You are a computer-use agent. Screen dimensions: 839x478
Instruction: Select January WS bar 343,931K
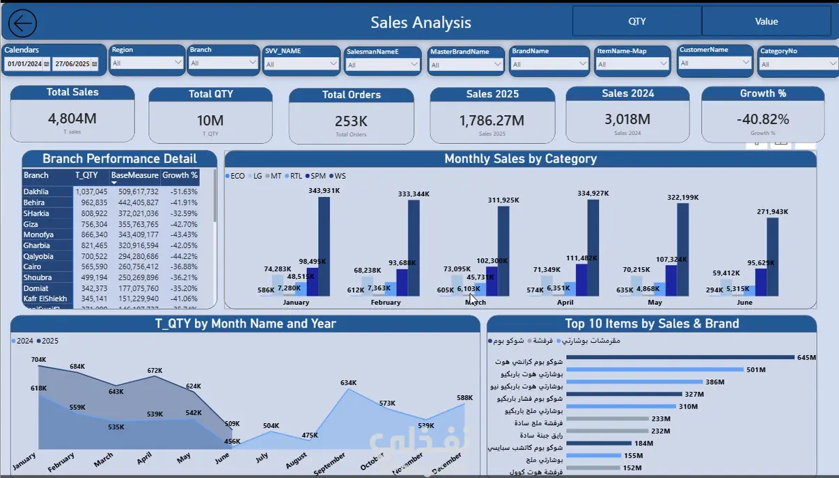[x=324, y=247]
